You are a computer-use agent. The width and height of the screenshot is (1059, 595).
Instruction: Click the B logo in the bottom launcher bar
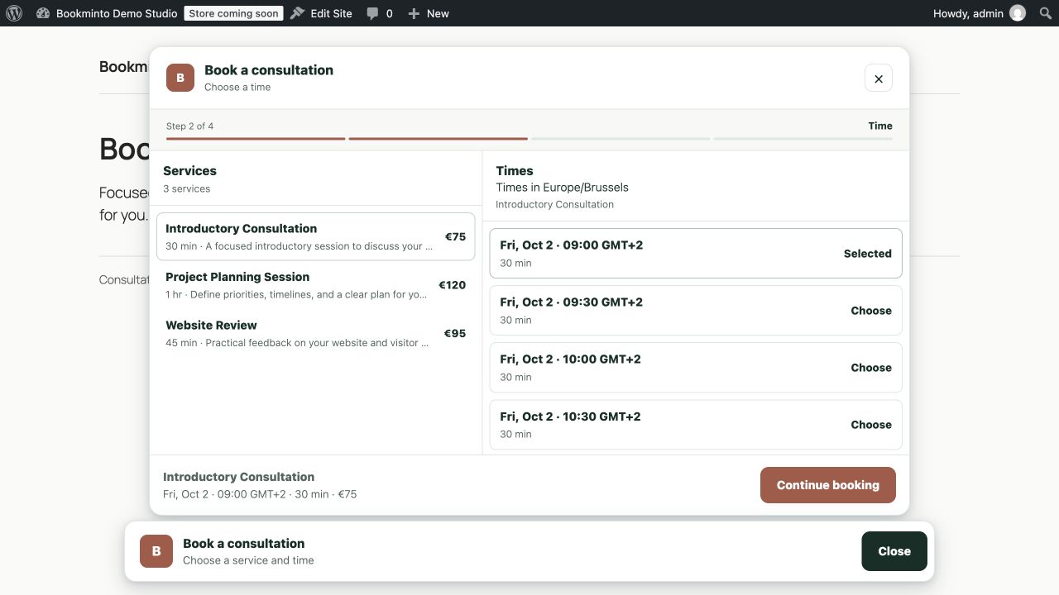pos(156,551)
